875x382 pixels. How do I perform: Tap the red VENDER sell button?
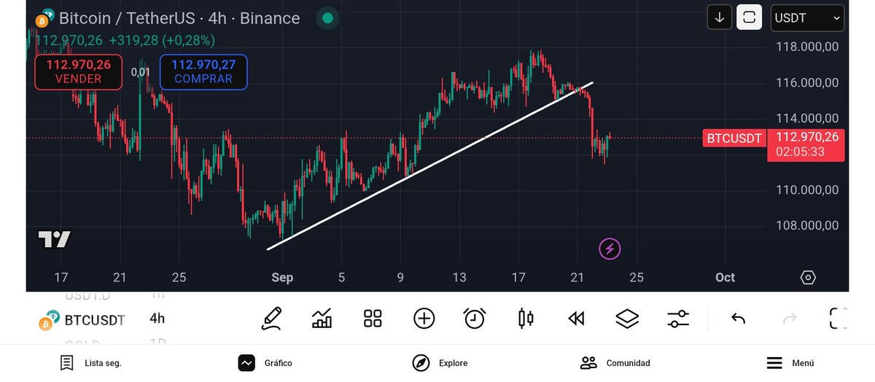[79, 71]
